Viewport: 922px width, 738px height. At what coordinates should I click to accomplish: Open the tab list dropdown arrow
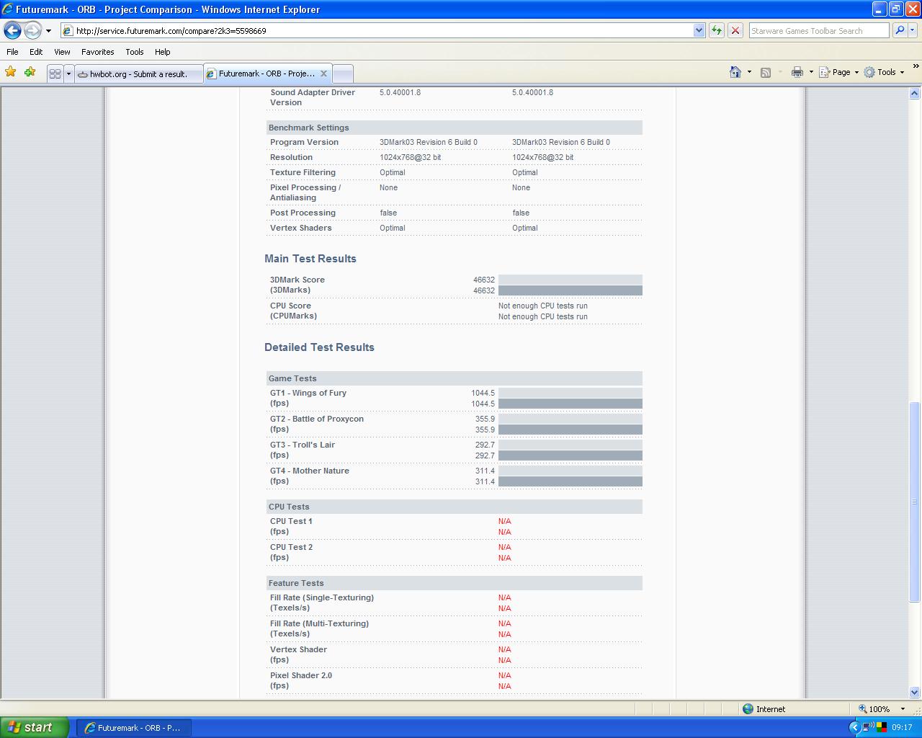[68, 74]
